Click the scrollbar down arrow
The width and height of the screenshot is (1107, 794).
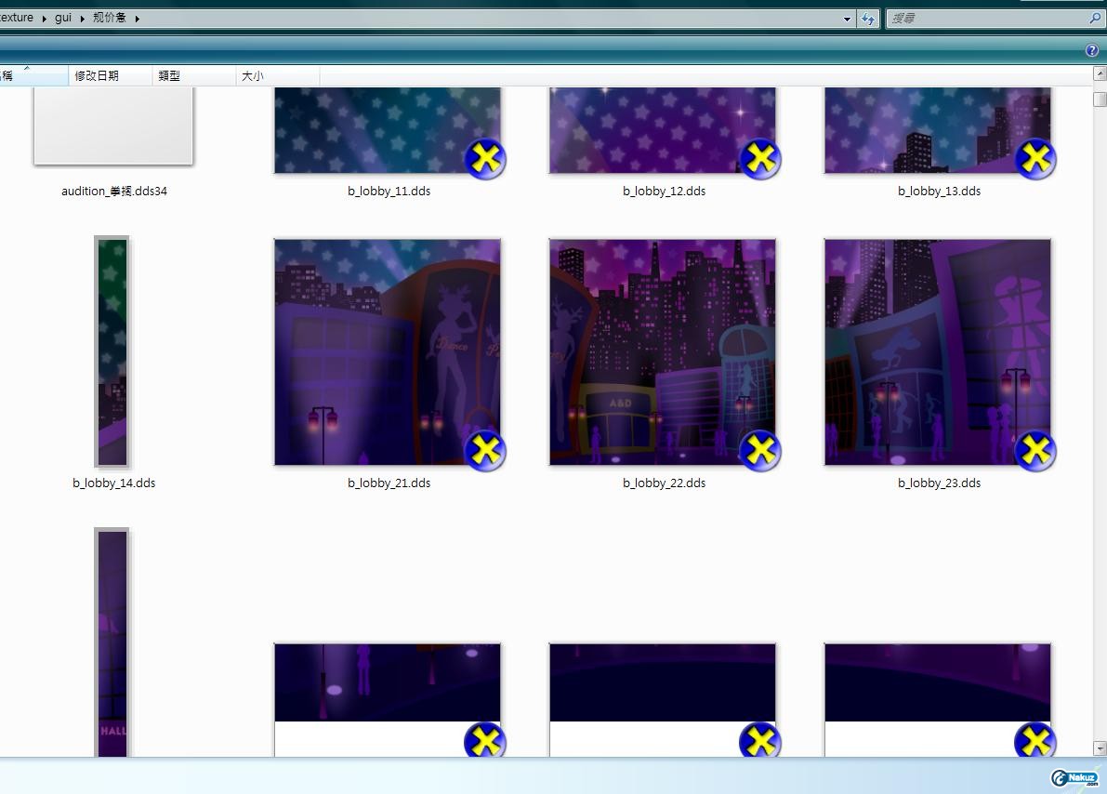(x=1100, y=748)
